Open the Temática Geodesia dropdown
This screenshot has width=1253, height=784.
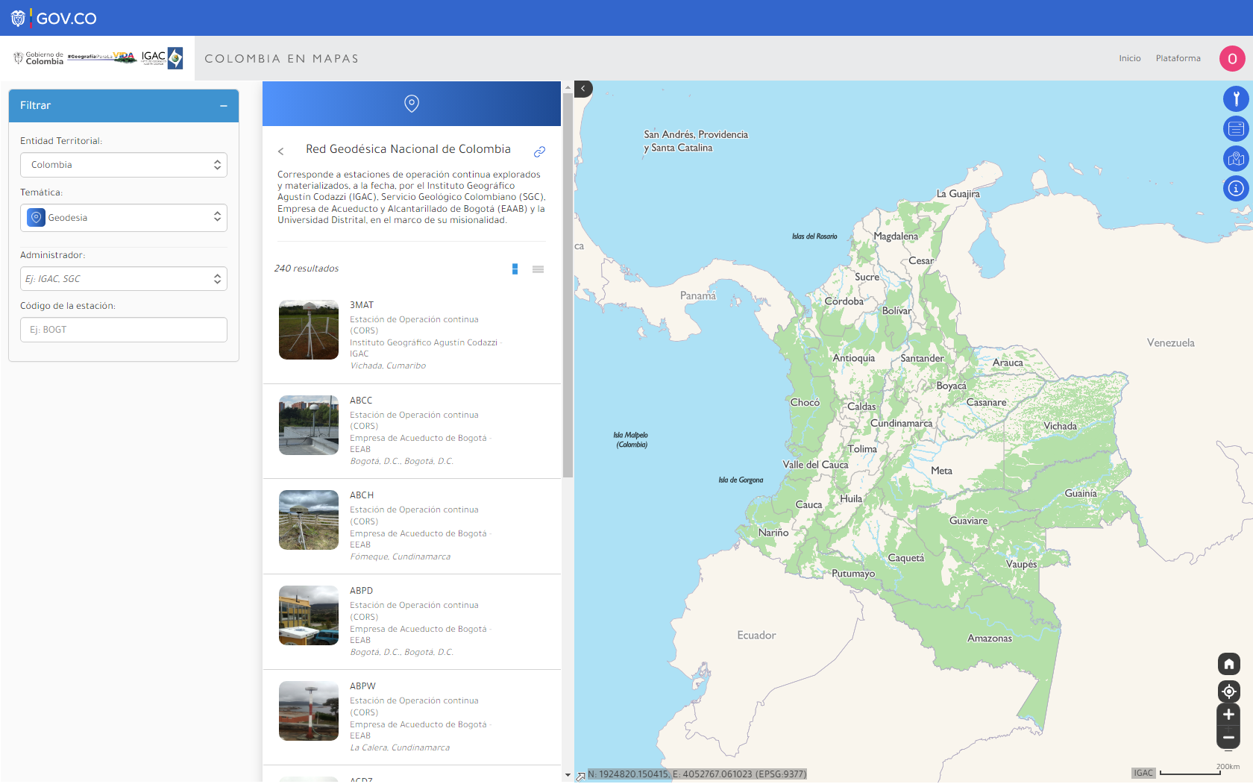[124, 218]
